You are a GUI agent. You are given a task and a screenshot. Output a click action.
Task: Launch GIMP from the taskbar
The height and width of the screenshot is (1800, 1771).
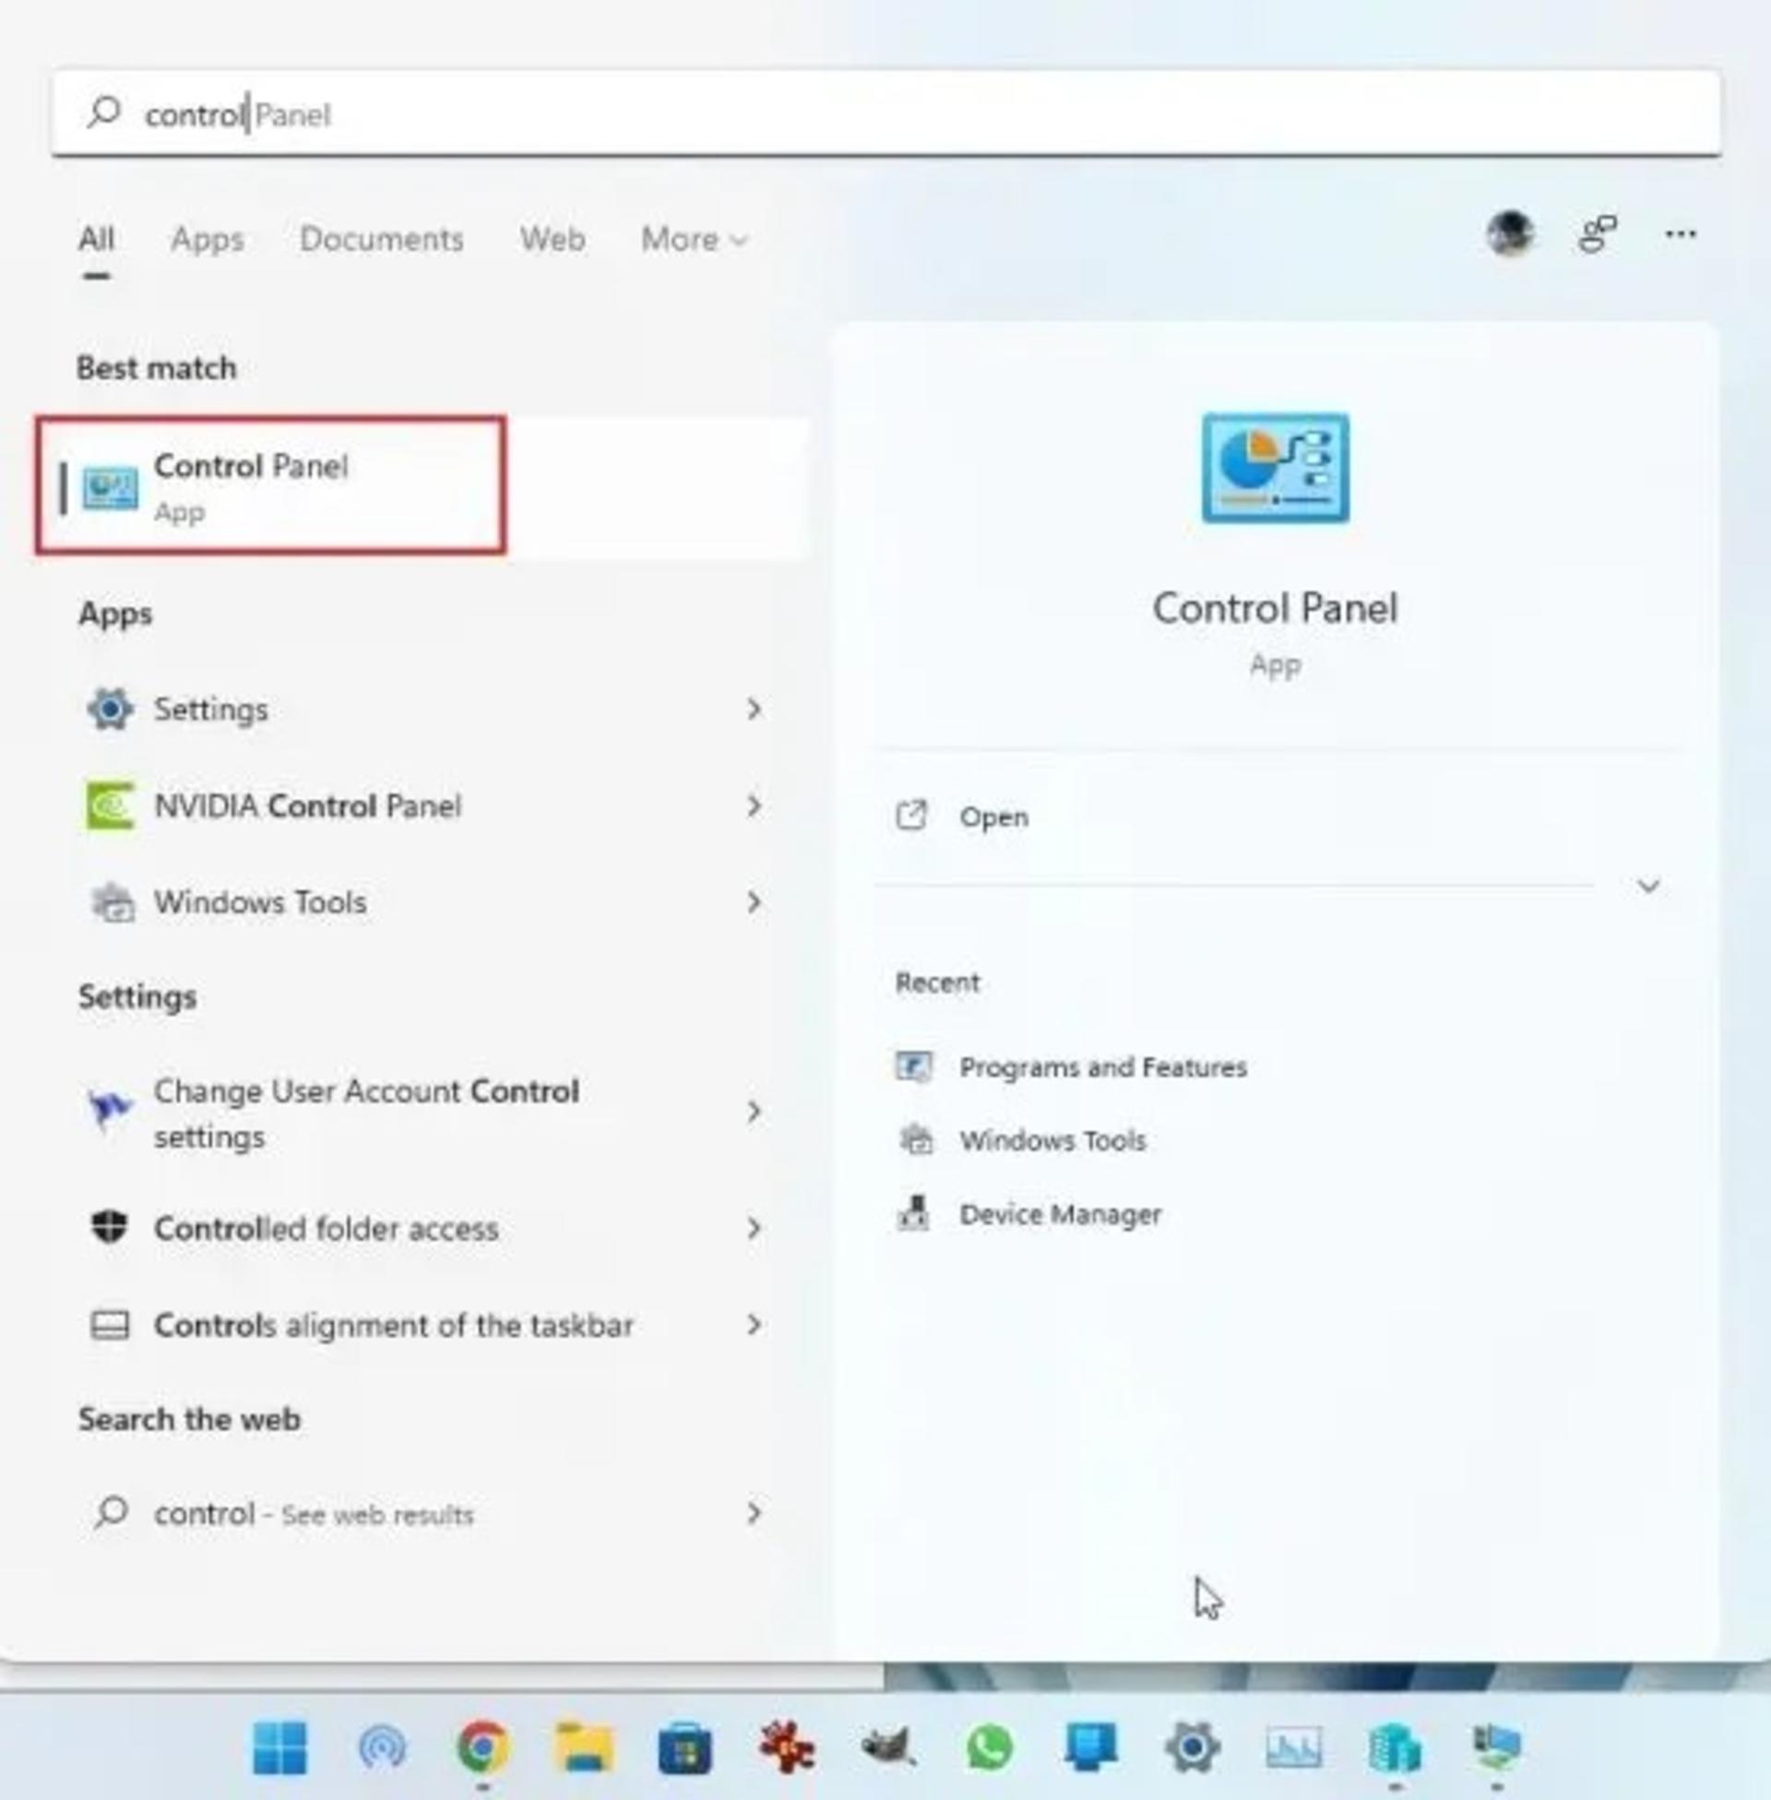click(x=888, y=1748)
